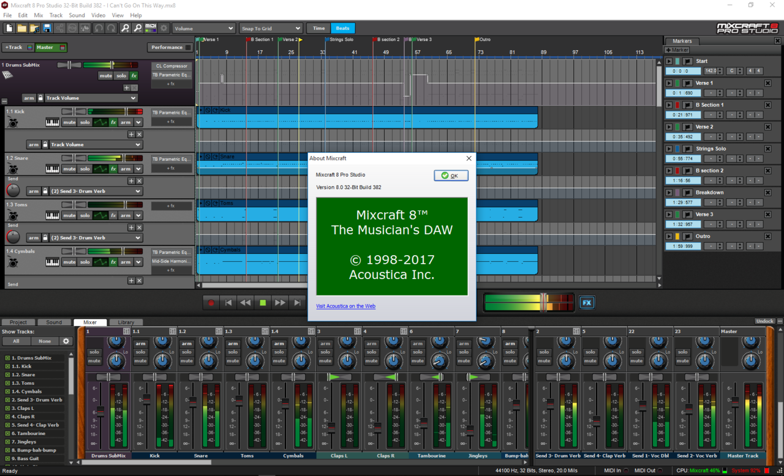Click the record button in the transport
This screenshot has height=476, width=784.
click(211, 302)
